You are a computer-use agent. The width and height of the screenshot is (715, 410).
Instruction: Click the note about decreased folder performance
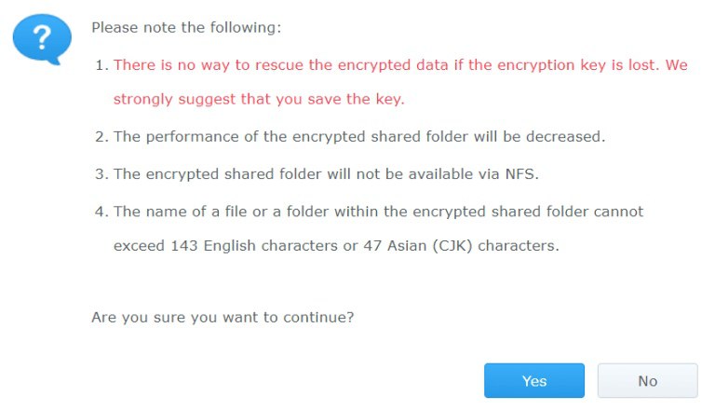(359, 136)
